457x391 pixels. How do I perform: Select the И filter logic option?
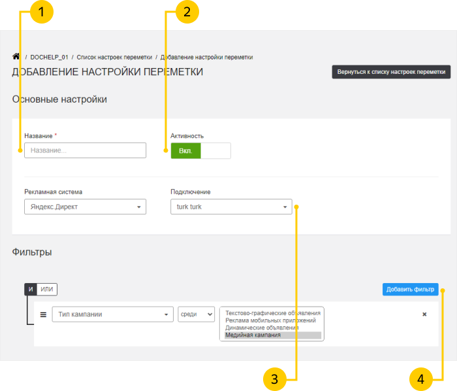(31, 289)
